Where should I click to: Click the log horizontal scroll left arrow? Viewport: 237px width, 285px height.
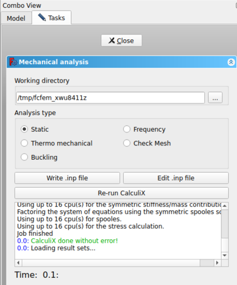18,263
